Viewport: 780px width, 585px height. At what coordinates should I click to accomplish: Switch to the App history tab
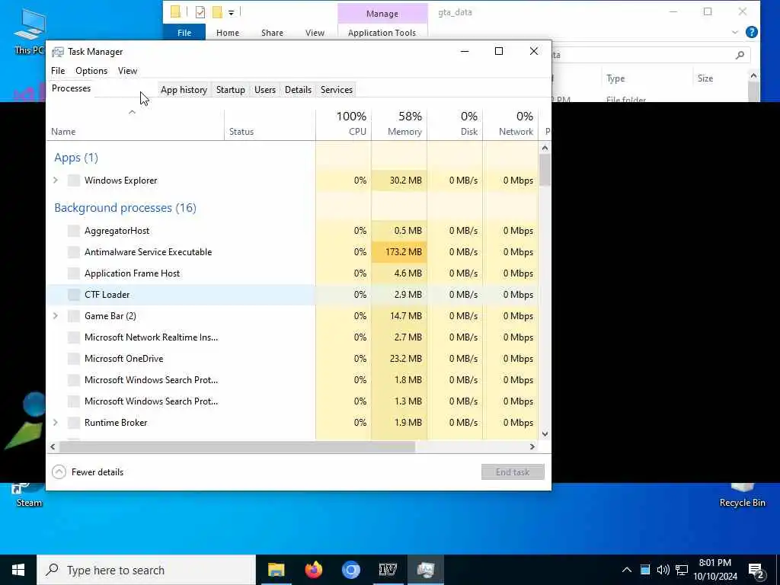[x=184, y=90]
